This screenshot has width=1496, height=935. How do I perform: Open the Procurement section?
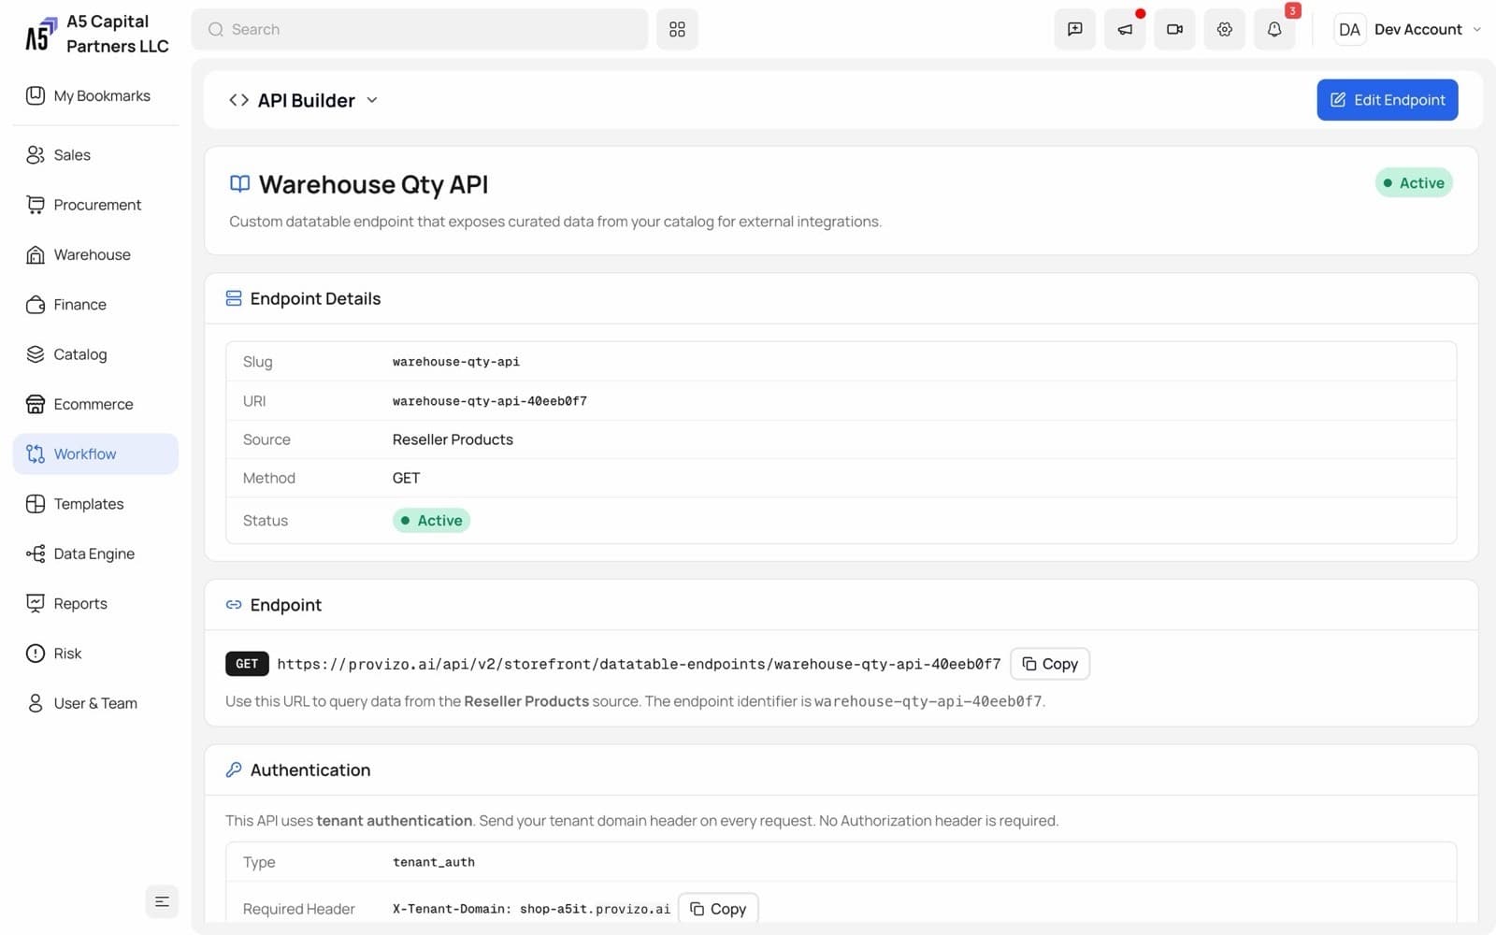[95, 205]
